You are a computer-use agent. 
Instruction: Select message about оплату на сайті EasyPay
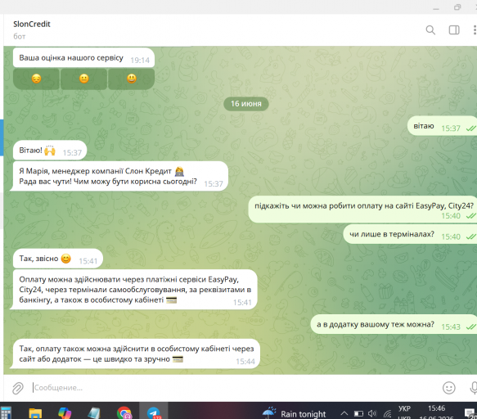pos(362,209)
